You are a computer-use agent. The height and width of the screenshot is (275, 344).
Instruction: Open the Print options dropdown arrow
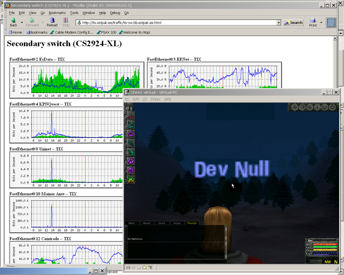click(x=321, y=22)
